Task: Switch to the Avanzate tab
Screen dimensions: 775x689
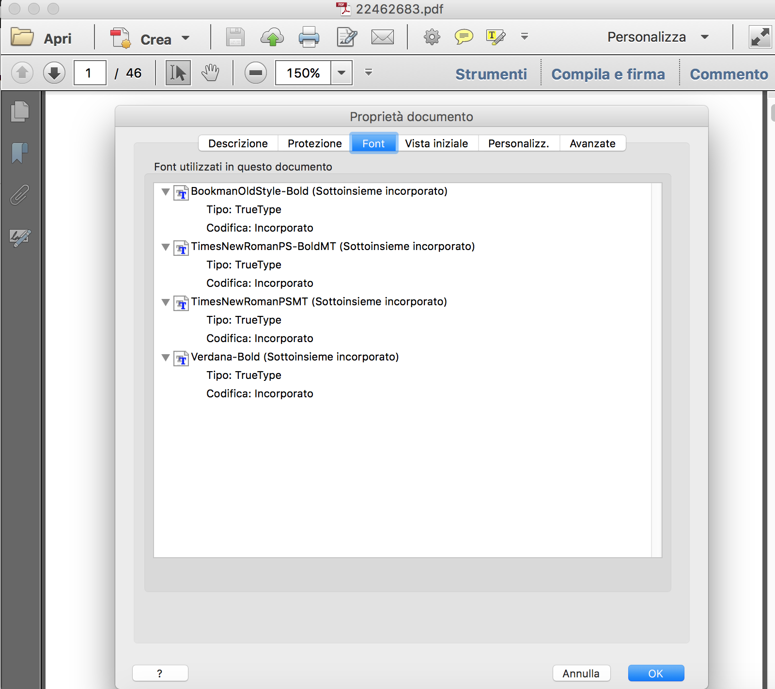Action: pyautogui.click(x=592, y=143)
